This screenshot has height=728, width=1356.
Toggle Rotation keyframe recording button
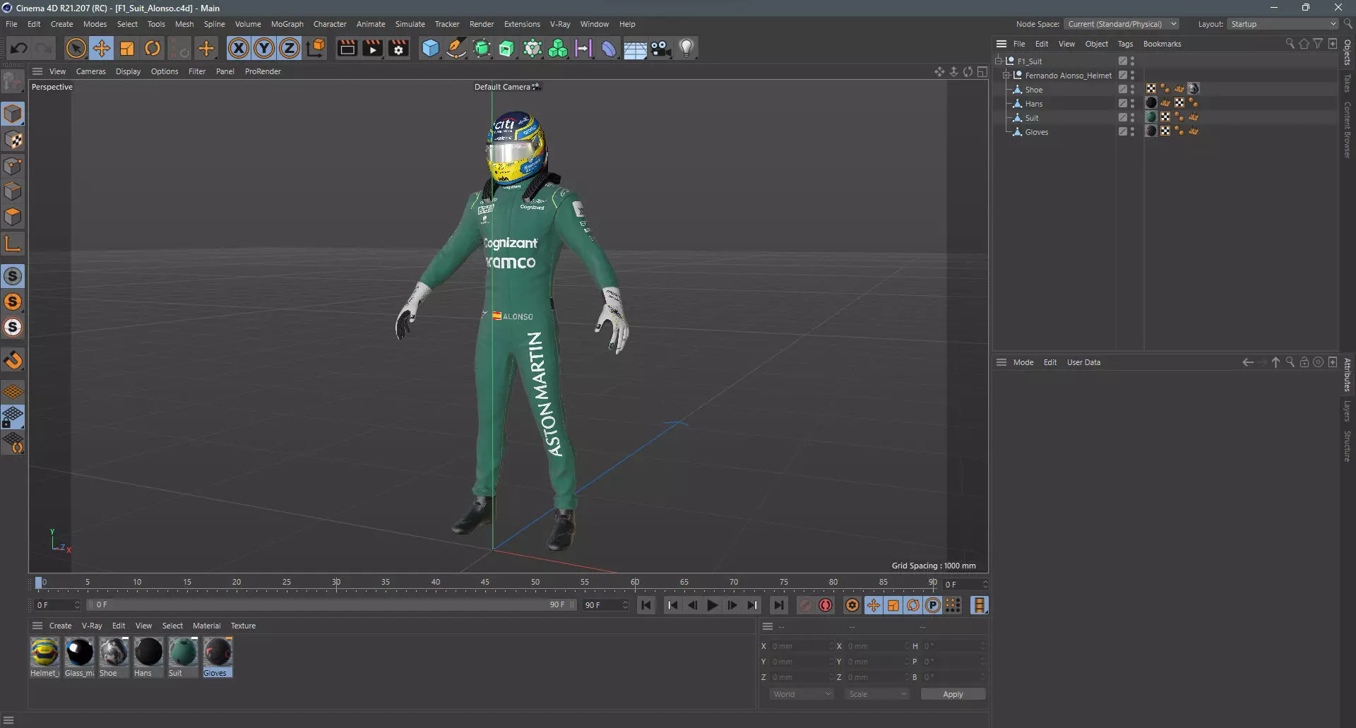point(913,605)
